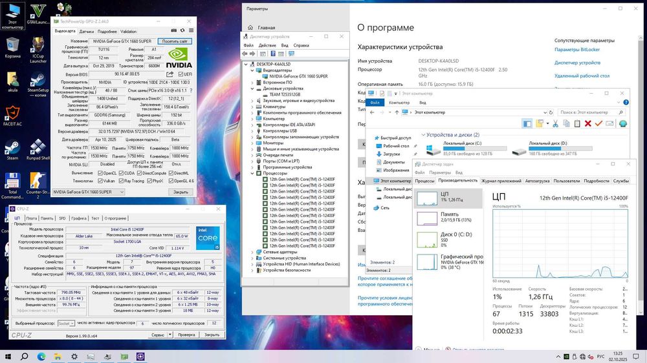Click the GPU-Z refresh icon
This screenshot has height=363, width=647.
182,30
